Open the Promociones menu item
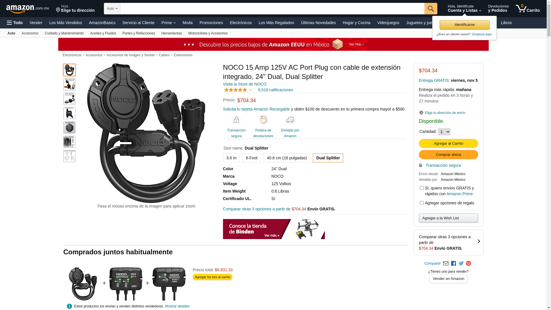The height and width of the screenshot is (310, 551). pyautogui.click(x=211, y=23)
